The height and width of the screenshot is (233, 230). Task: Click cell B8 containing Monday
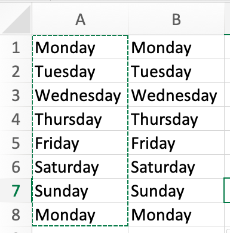(x=176, y=214)
